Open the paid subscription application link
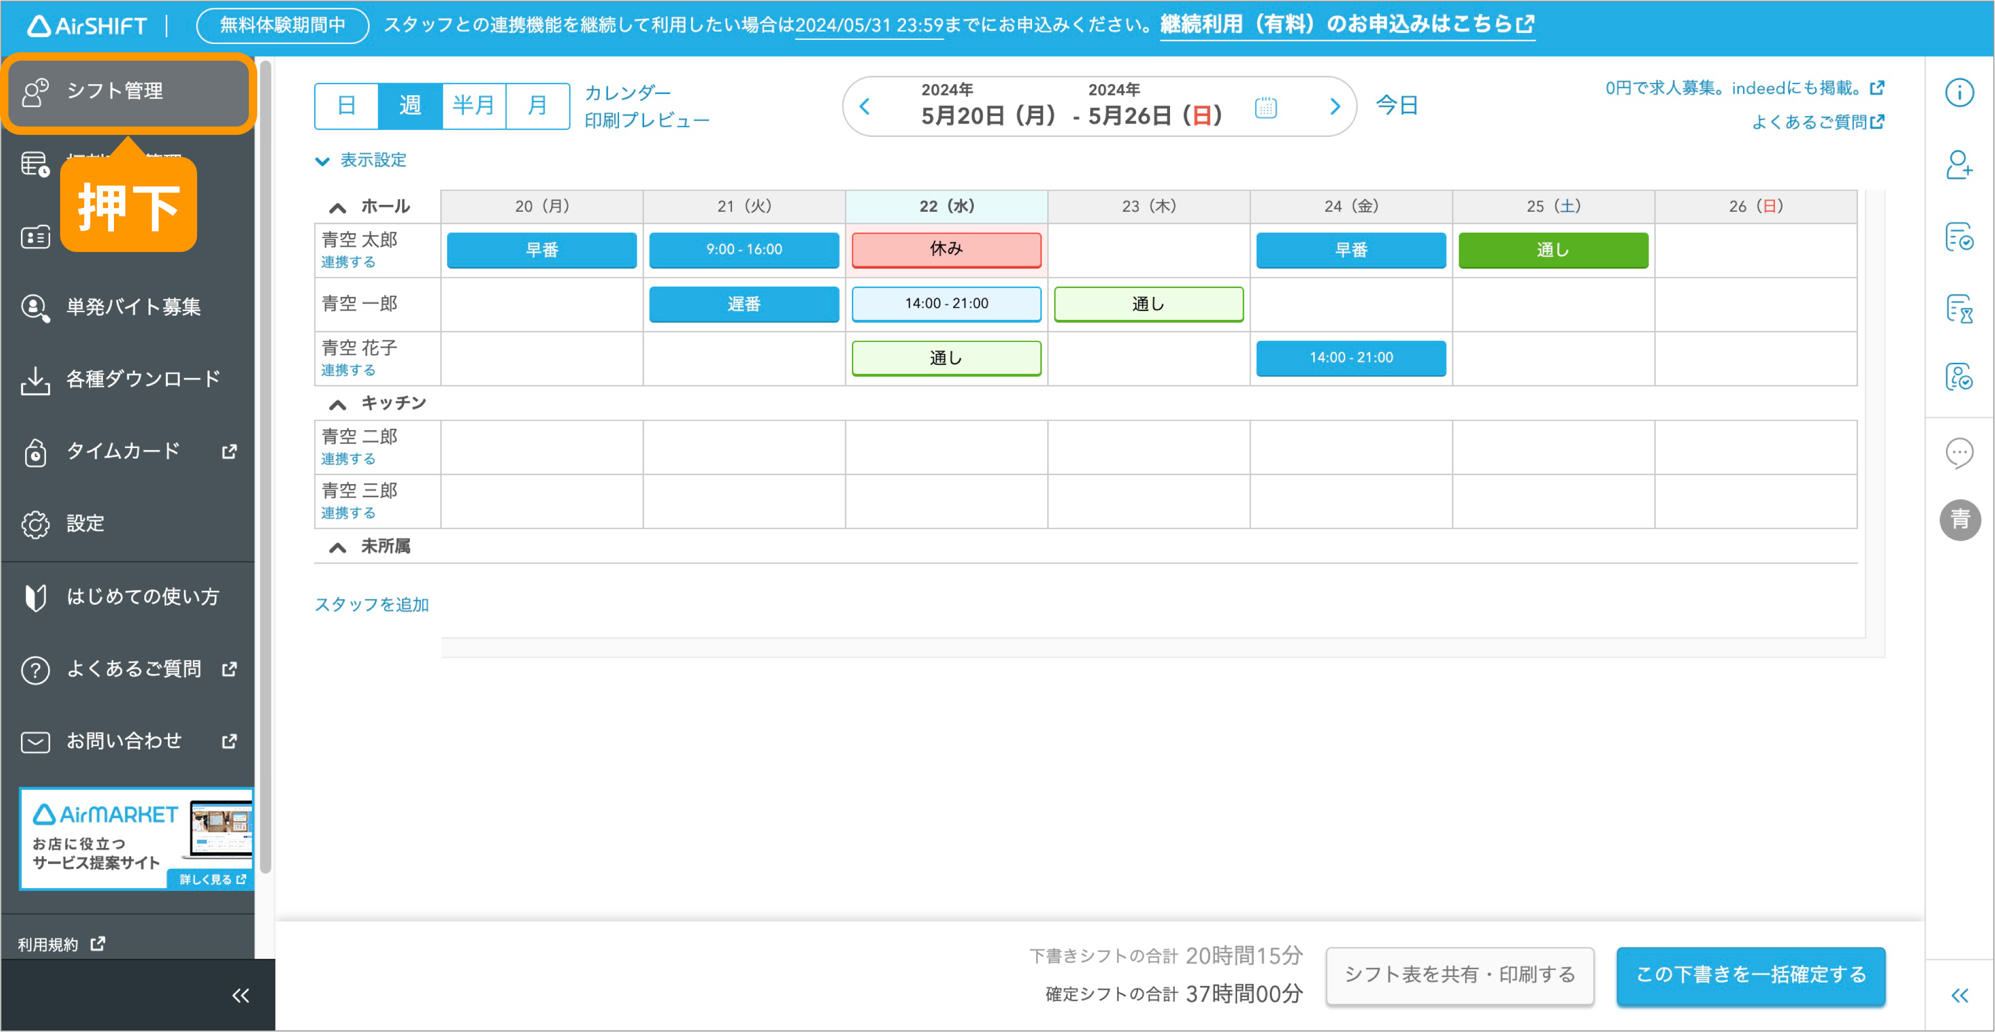 (x=1347, y=26)
